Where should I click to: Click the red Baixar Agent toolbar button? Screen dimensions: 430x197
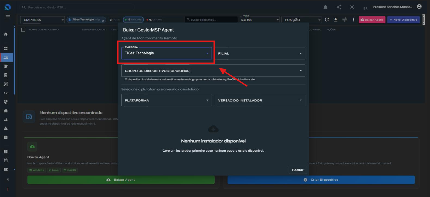[x=372, y=20]
